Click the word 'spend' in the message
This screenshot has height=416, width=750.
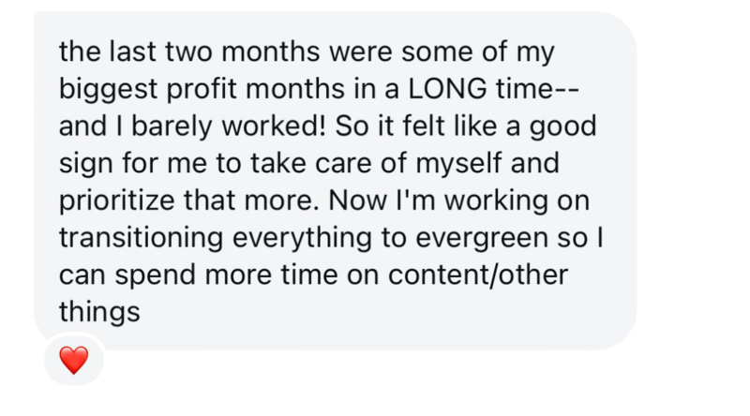[x=156, y=275]
